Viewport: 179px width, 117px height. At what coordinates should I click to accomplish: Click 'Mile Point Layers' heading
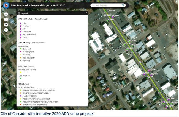tap(26, 66)
